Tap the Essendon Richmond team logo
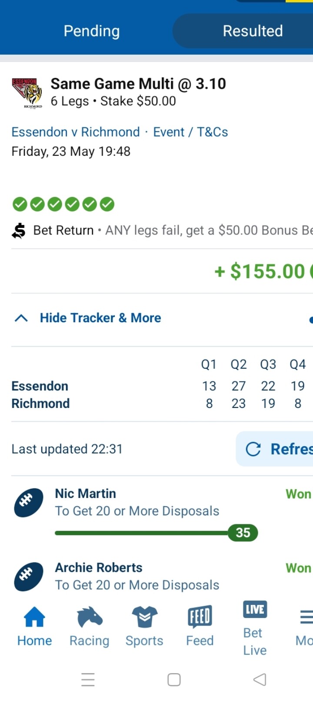Image resolution: width=313 pixels, height=701 pixels. 27,93
